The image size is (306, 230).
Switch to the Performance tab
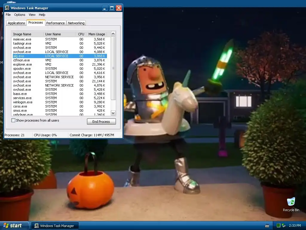coord(55,23)
